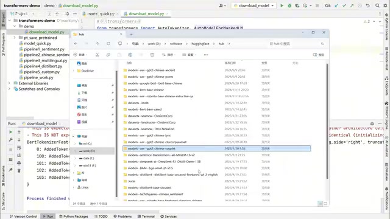The height and width of the screenshot is (219, 390).
Task: Click work (D:) in address breadcrumb
Action: (154, 44)
